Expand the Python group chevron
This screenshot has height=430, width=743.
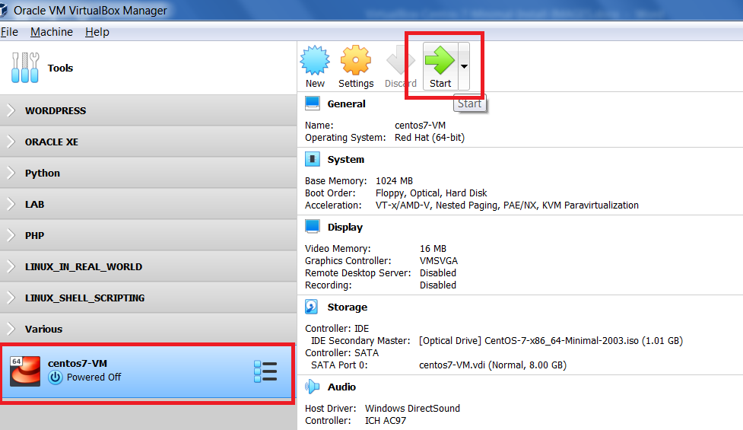(11, 174)
